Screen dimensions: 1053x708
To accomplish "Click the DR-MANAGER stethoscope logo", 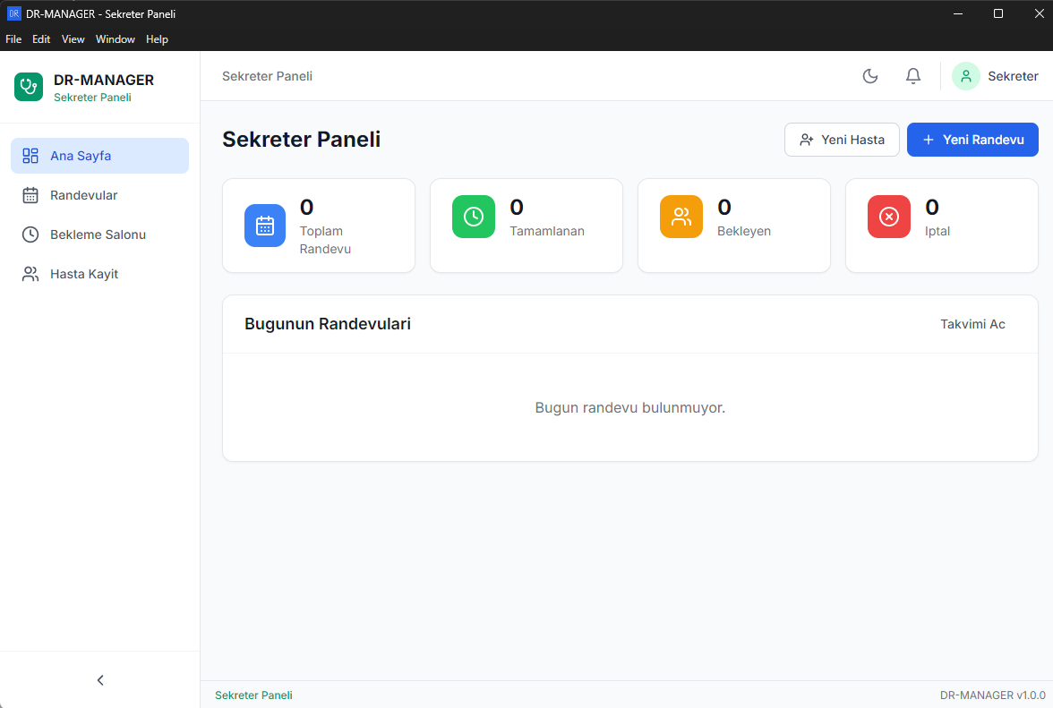I will point(28,87).
